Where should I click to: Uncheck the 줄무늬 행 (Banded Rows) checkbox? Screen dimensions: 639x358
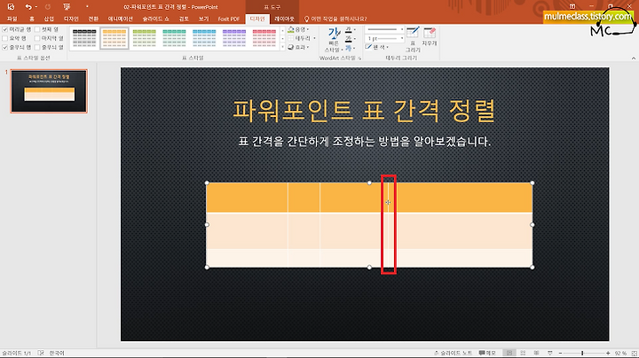pyautogui.click(x=5, y=47)
